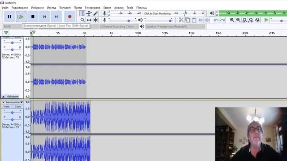287x161 pixels.
Task: Click the Silence audio icon
Action: coord(207,20)
